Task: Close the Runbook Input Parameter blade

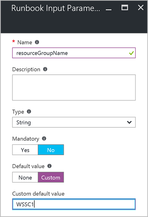Action: 141,8
